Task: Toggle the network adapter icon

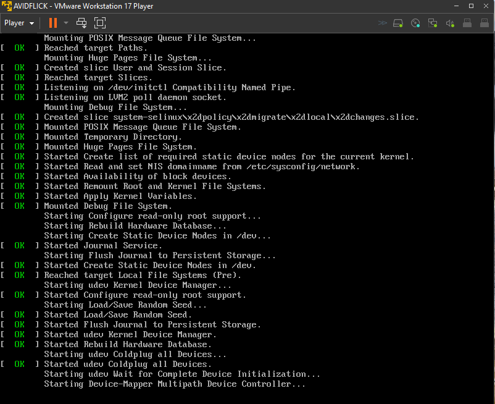Action: coord(433,23)
